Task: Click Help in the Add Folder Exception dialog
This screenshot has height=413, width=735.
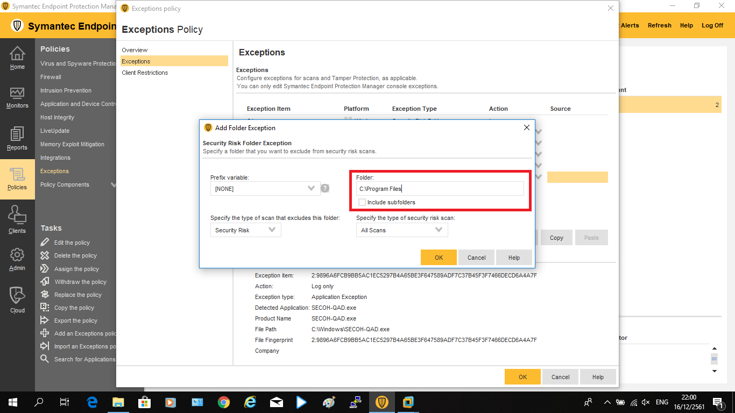Action: coord(514,258)
